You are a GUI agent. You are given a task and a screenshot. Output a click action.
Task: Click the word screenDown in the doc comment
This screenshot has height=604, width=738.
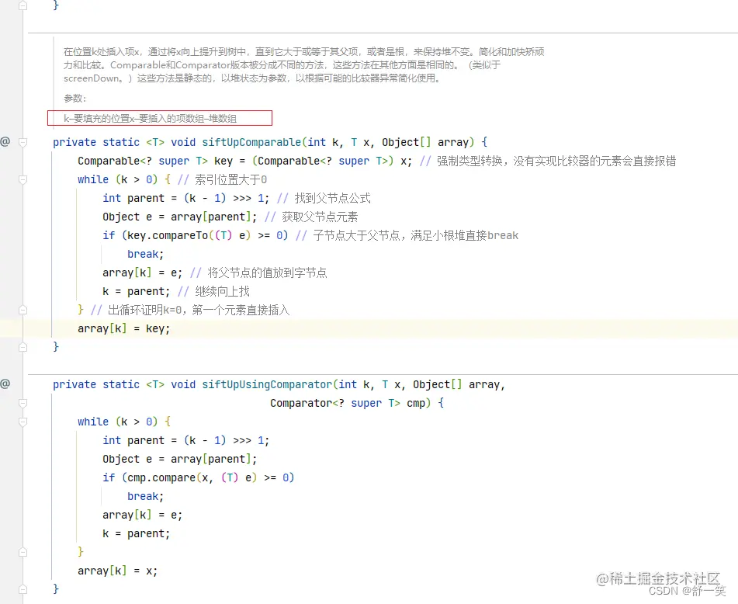pyautogui.click(x=92, y=78)
